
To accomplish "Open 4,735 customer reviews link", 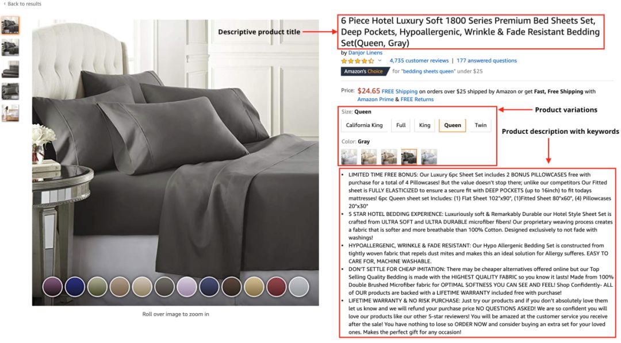I will pyautogui.click(x=419, y=60).
